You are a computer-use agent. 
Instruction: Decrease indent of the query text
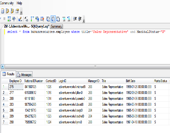pyautogui.click(x=75, y=19)
